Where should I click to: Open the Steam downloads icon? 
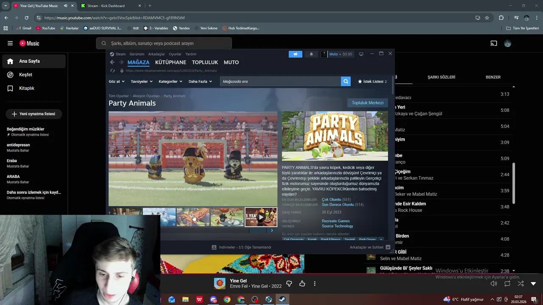(214, 247)
